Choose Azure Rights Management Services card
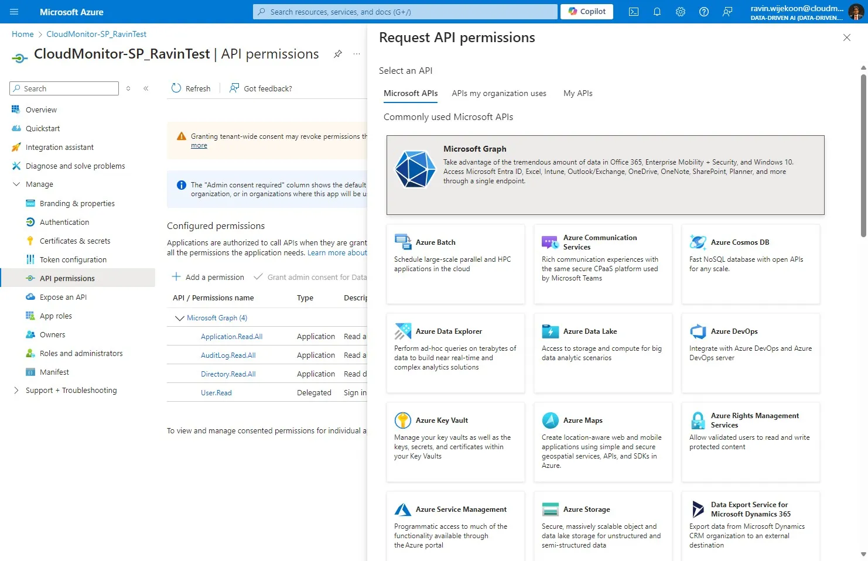The width and height of the screenshot is (868, 561). pos(750,442)
